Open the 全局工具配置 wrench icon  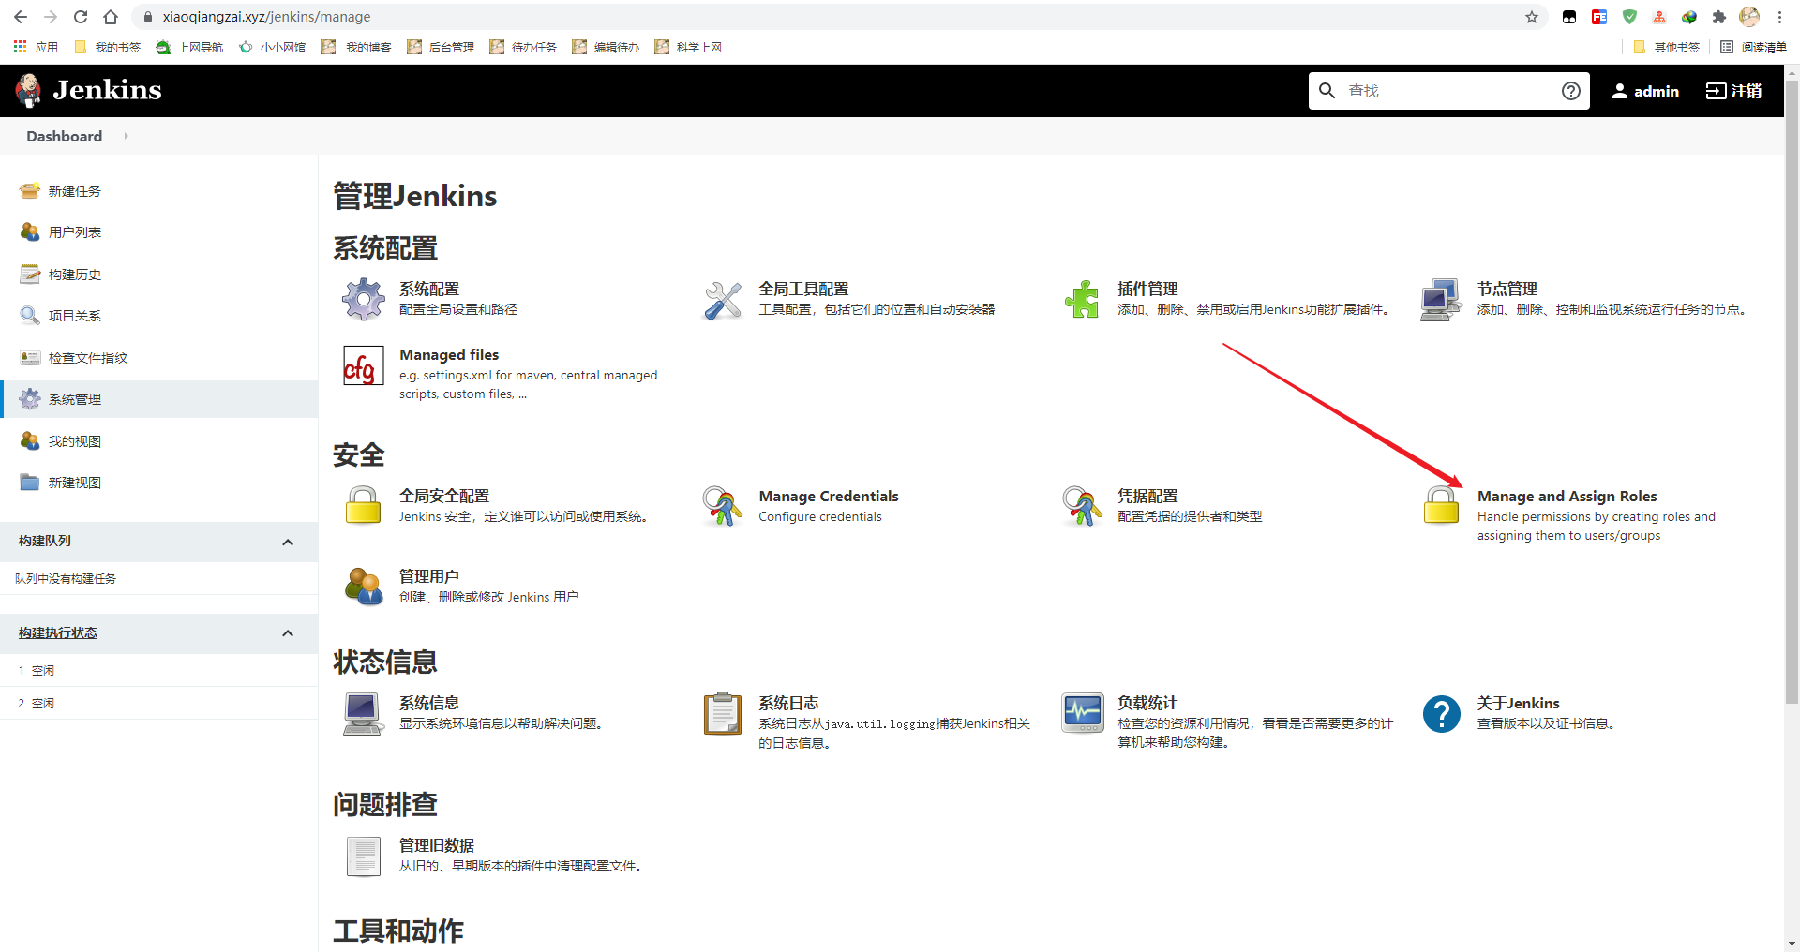[723, 300]
